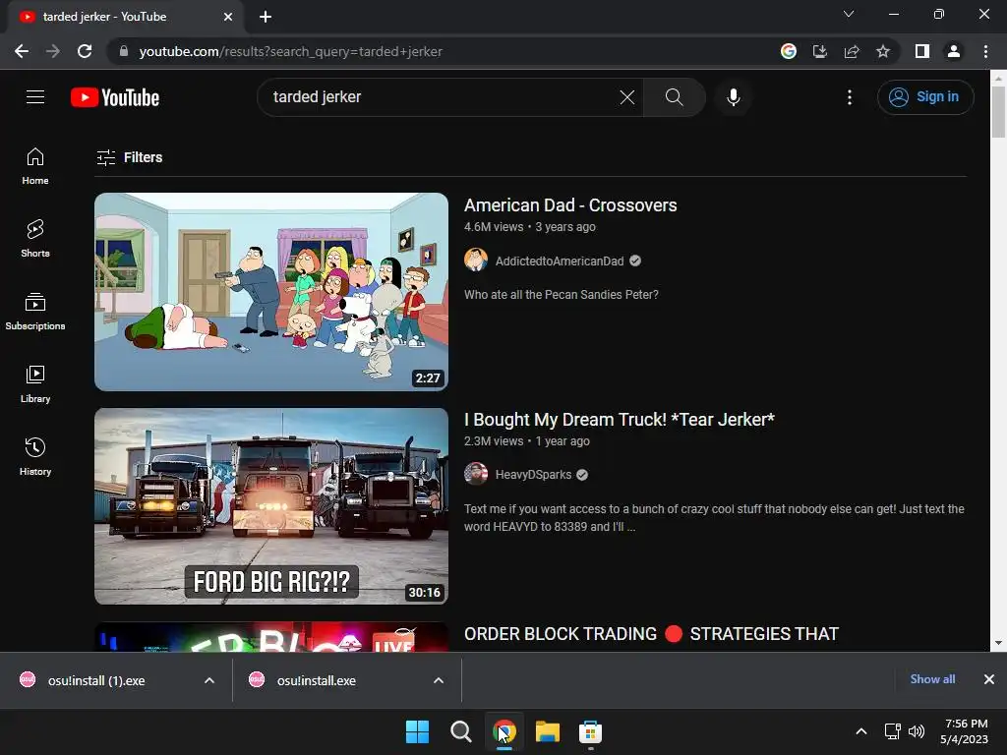Click 'Who ate all the Pecan Sandies Peter?'
1007x755 pixels.
[562, 295]
